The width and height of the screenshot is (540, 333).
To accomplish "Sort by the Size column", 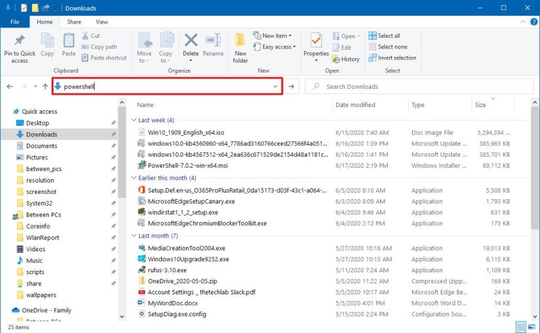I will point(480,104).
